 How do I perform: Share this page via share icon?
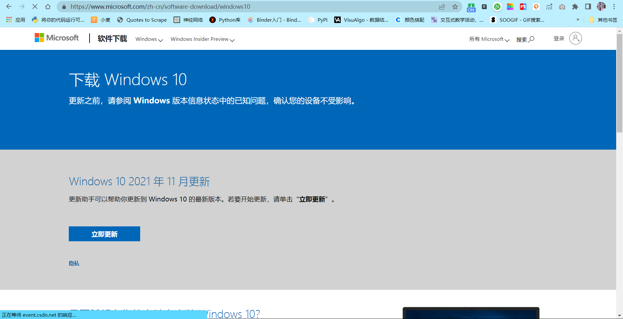tap(442, 7)
